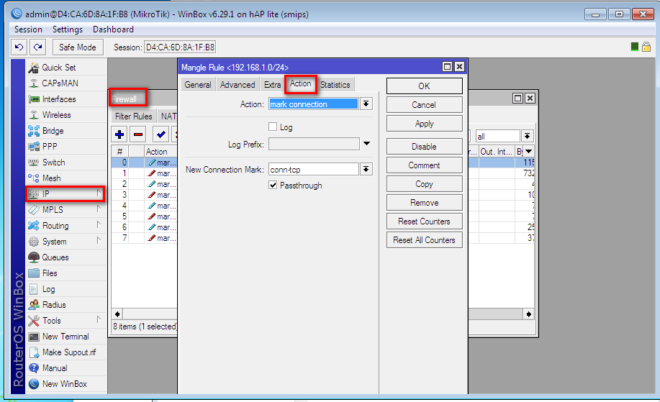Image resolution: width=660 pixels, height=402 pixels.
Task: Open the PPP section
Action: point(65,146)
